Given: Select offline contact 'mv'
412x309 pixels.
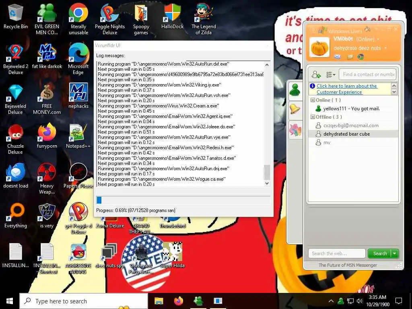Looking at the screenshot, I should click(327, 143).
